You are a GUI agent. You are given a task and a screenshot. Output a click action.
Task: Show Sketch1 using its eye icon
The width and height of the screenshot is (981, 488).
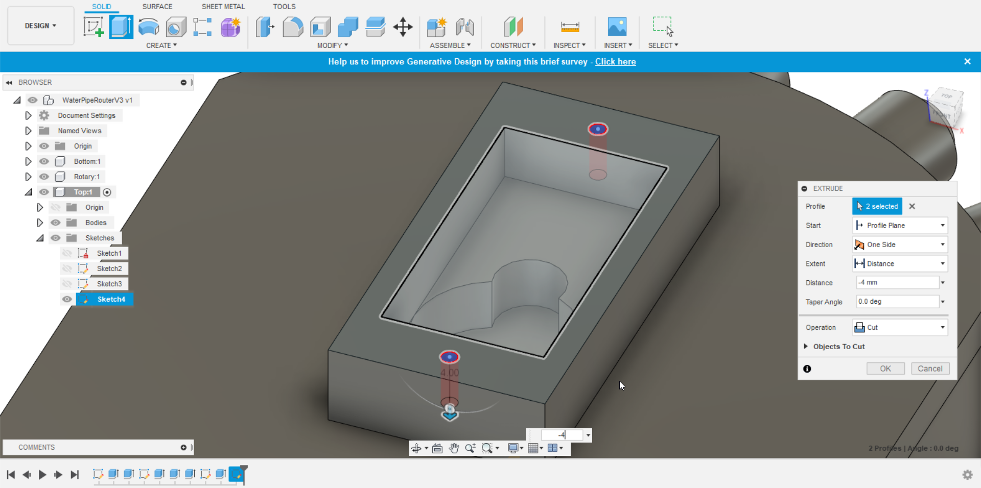(x=67, y=253)
